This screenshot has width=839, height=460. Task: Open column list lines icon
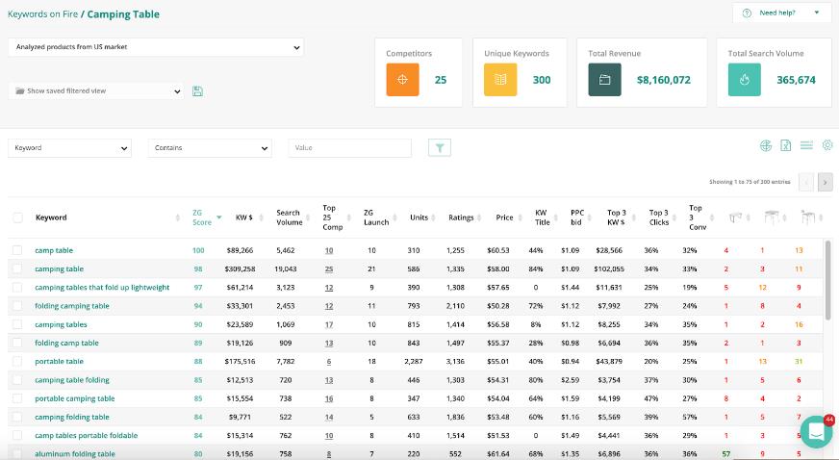(x=806, y=145)
